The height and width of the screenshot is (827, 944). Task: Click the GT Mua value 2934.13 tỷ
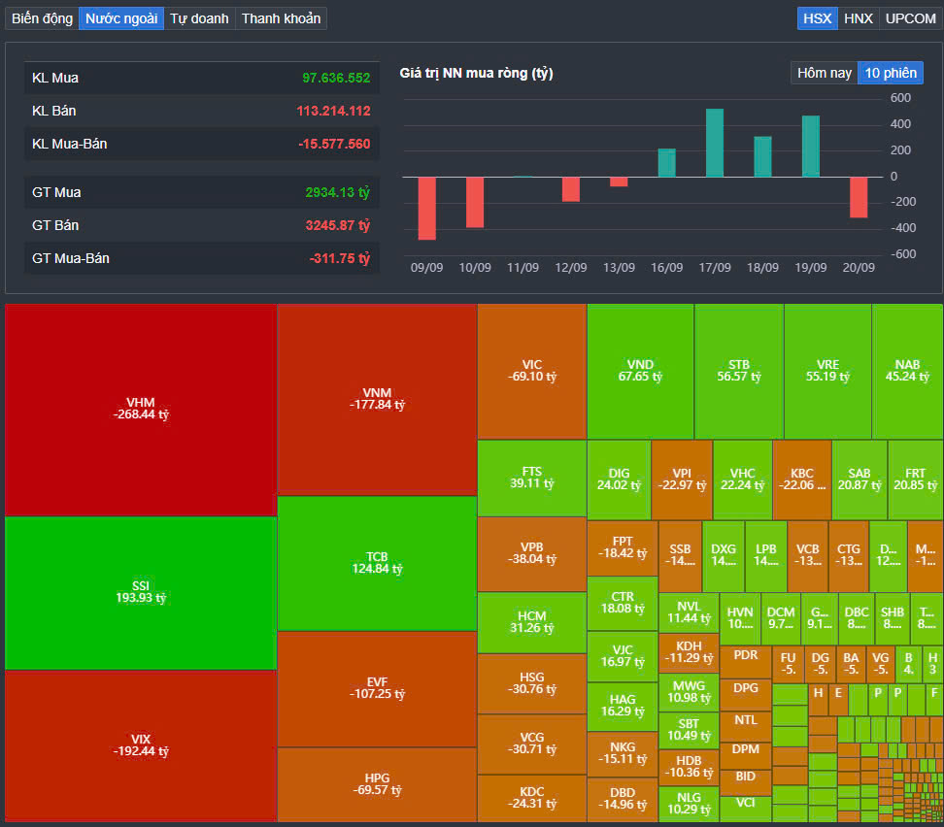point(337,192)
